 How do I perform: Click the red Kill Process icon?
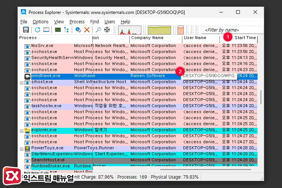[87, 30]
